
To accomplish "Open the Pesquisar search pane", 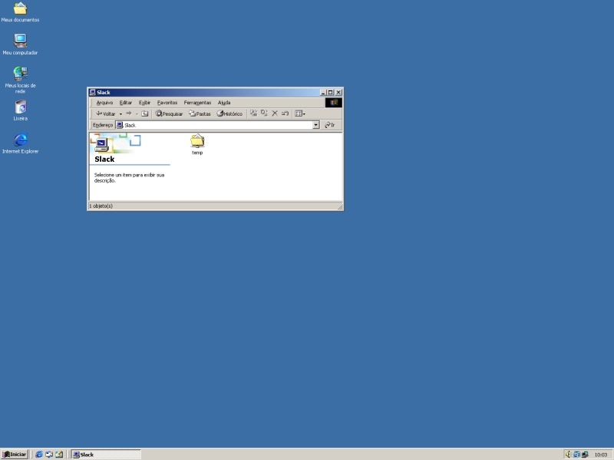I will point(169,113).
